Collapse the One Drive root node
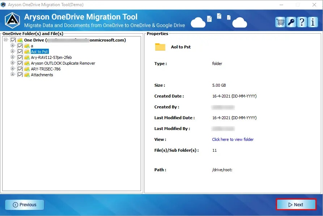 click(6, 39)
